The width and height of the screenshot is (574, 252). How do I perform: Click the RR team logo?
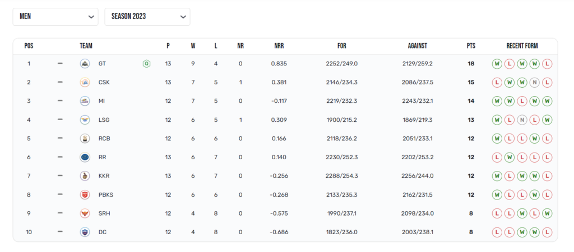click(85, 157)
